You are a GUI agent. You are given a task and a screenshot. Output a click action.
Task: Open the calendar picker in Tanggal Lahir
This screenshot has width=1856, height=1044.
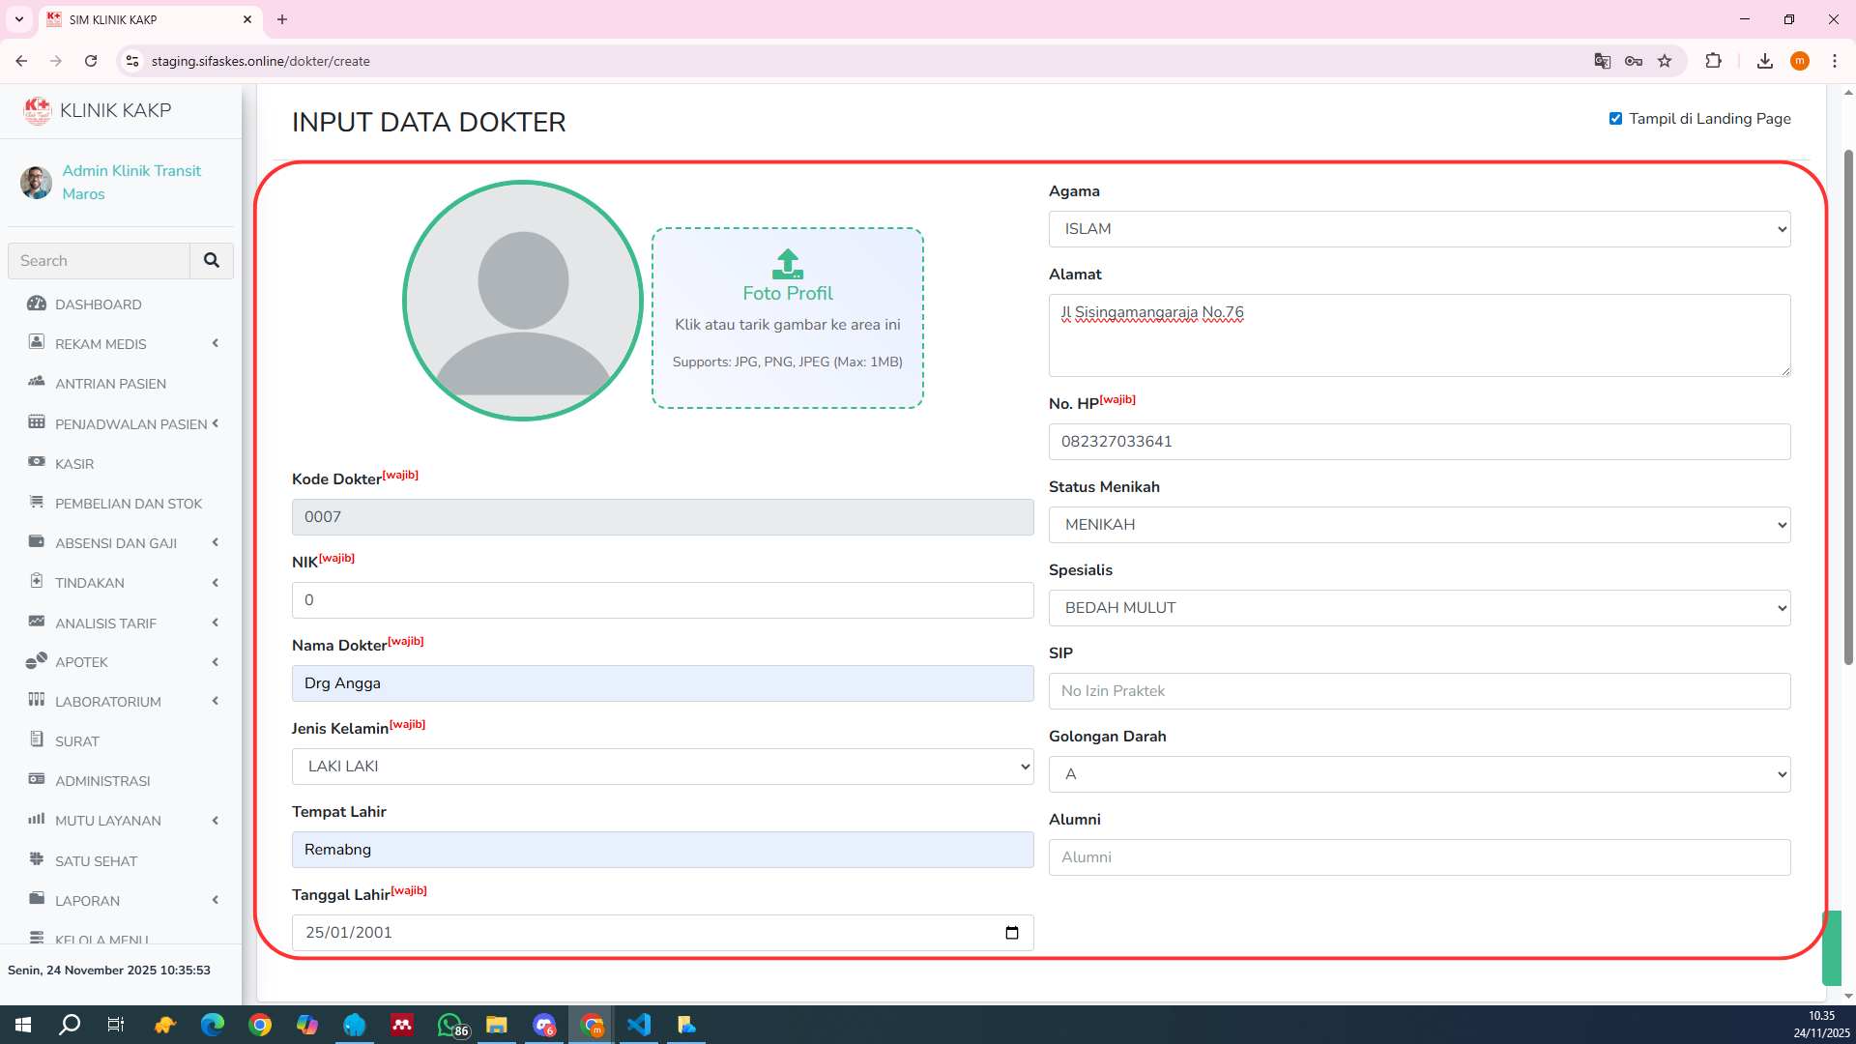point(1011,933)
